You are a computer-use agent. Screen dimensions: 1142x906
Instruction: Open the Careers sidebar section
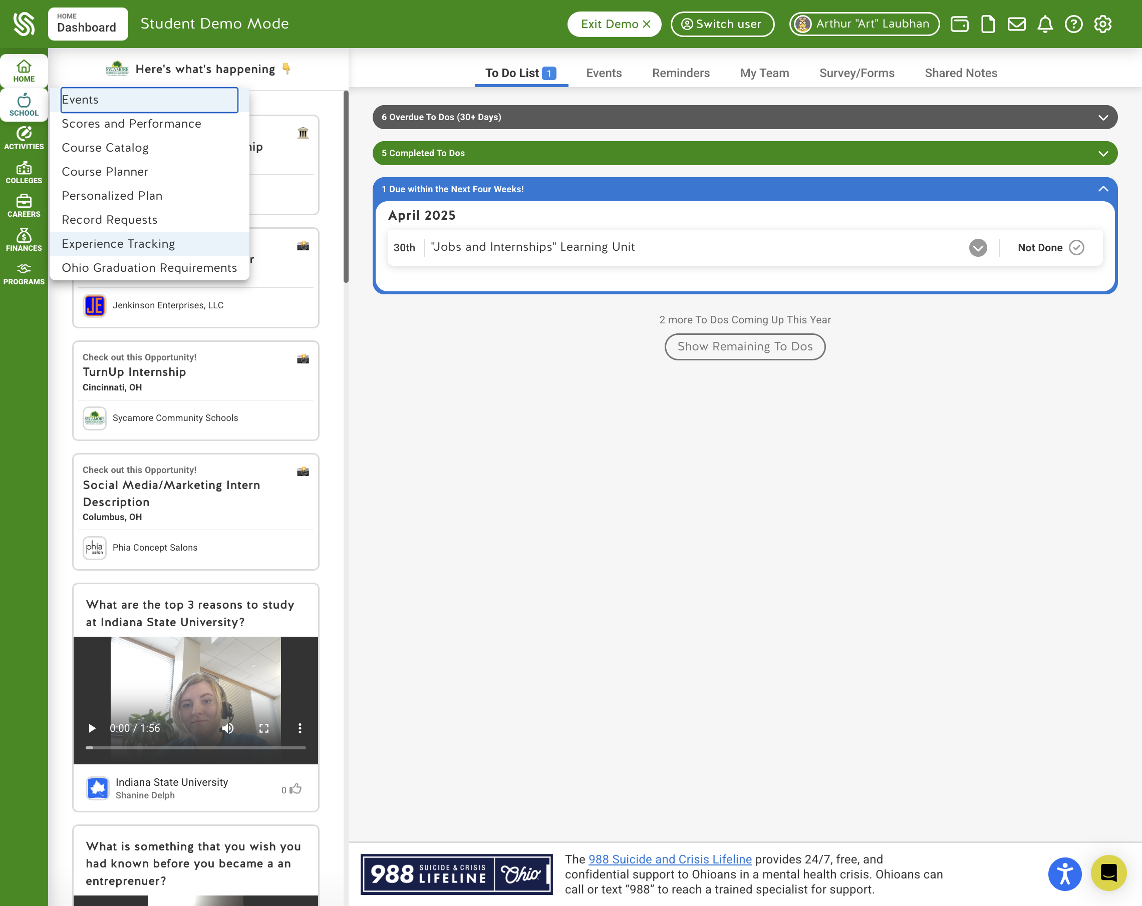pos(24,206)
